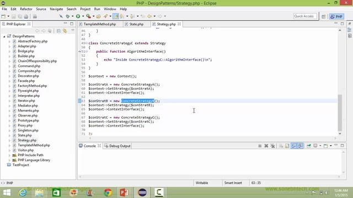This screenshot has height=198, width=353.
Task: Collapse the DesignPatterns project node
Action: [4, 36]
